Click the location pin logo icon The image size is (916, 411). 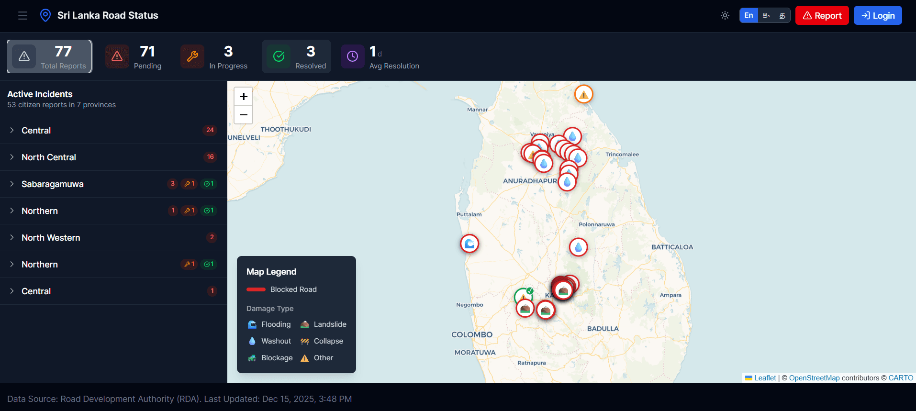coord(45,15)
